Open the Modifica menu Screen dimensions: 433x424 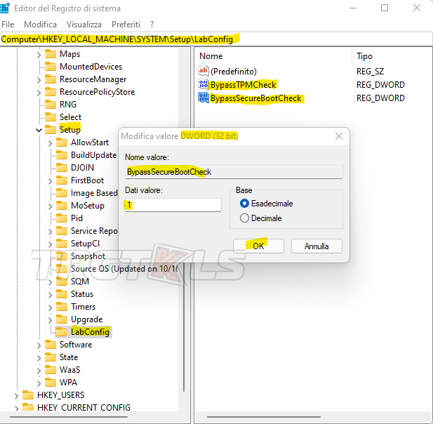(40, 24)
